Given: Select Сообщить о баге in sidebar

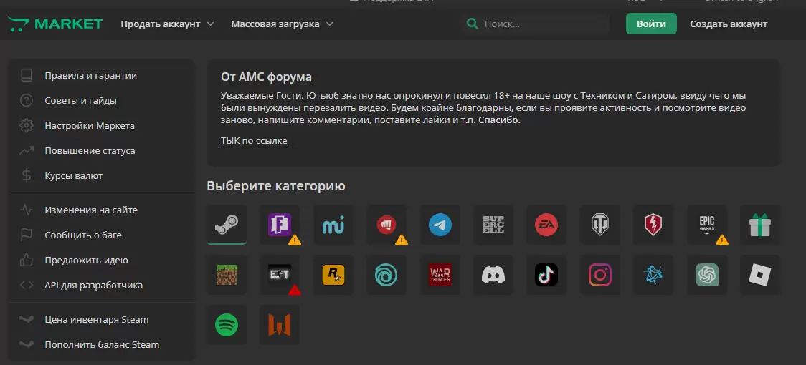Looking at the screenshot, I should pos(101,235).
